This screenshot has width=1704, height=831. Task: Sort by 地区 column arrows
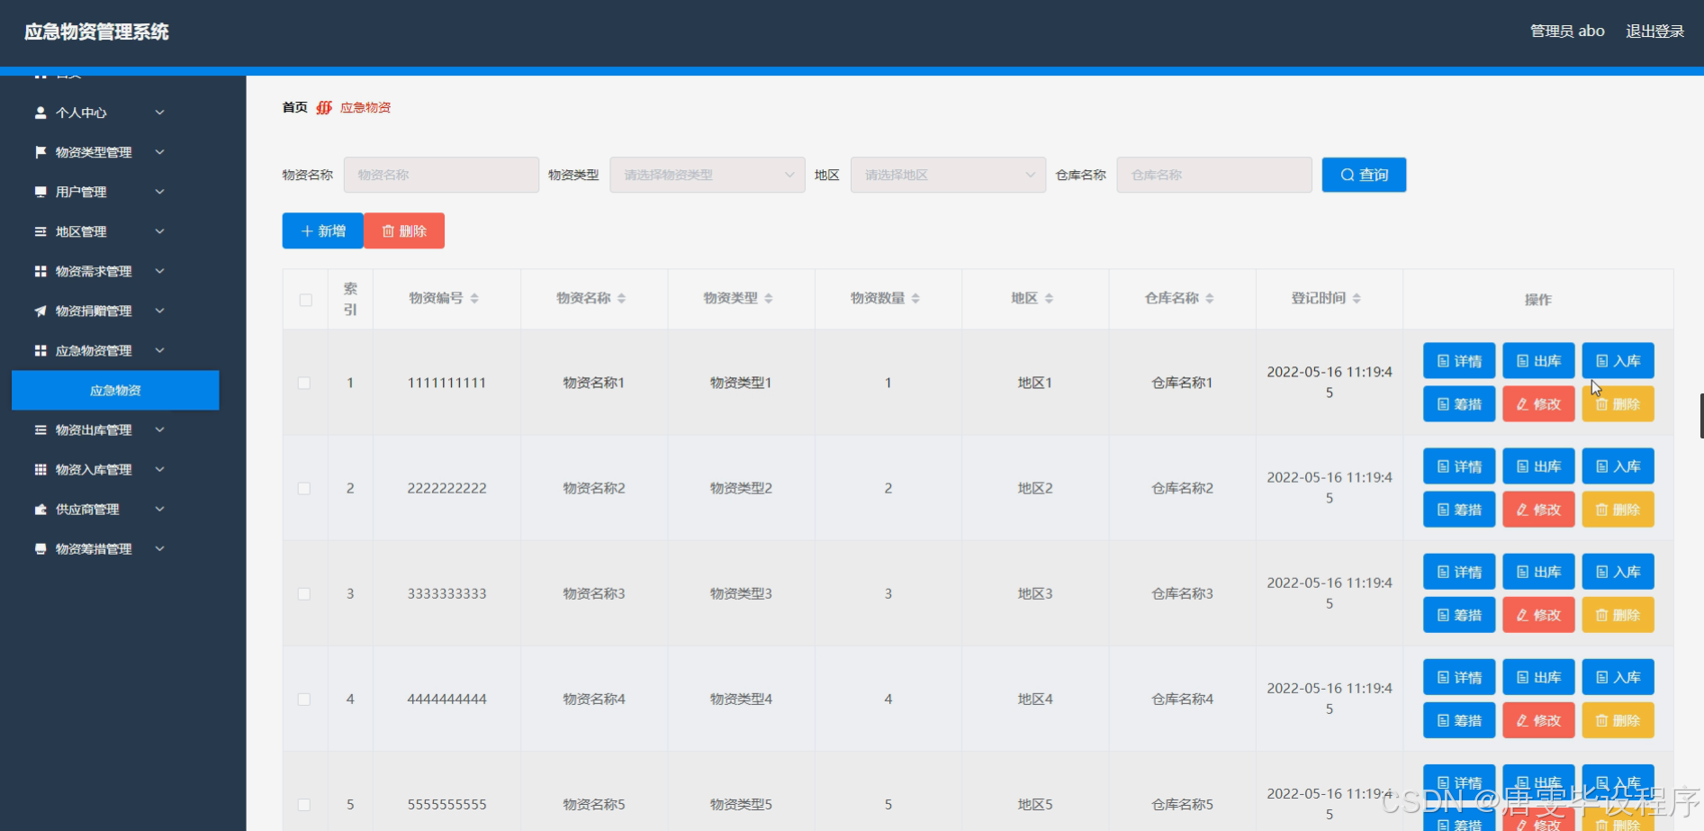point(1049,298)
